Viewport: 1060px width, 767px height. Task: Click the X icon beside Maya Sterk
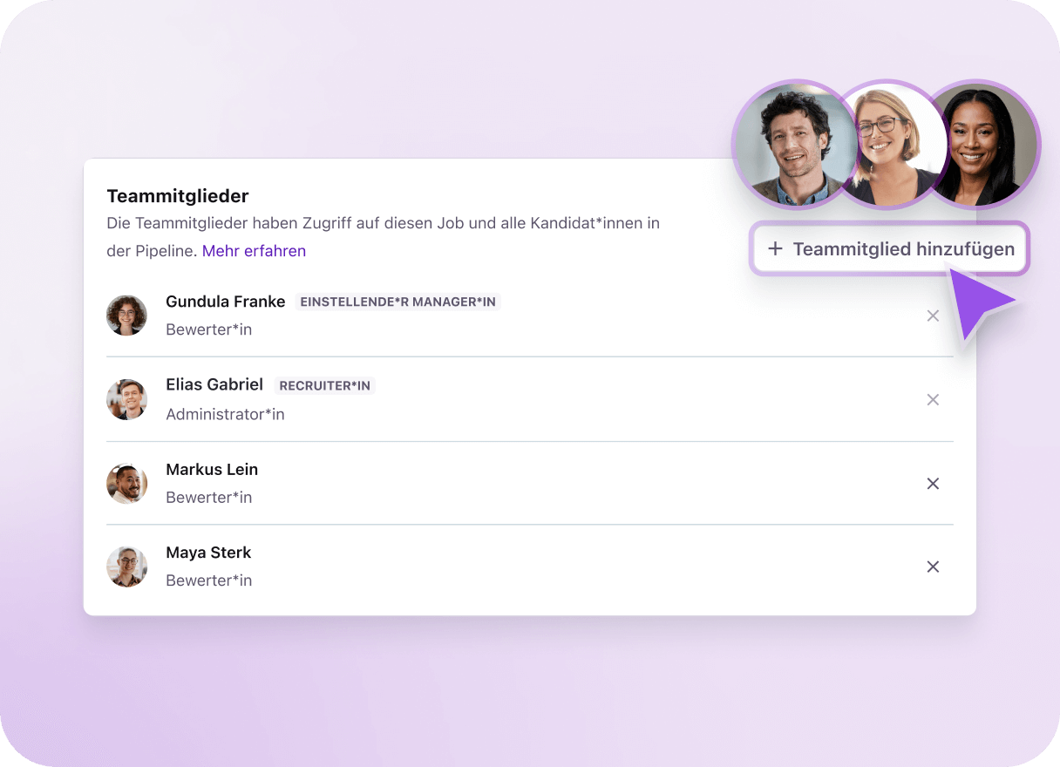[x=933, y=567]
